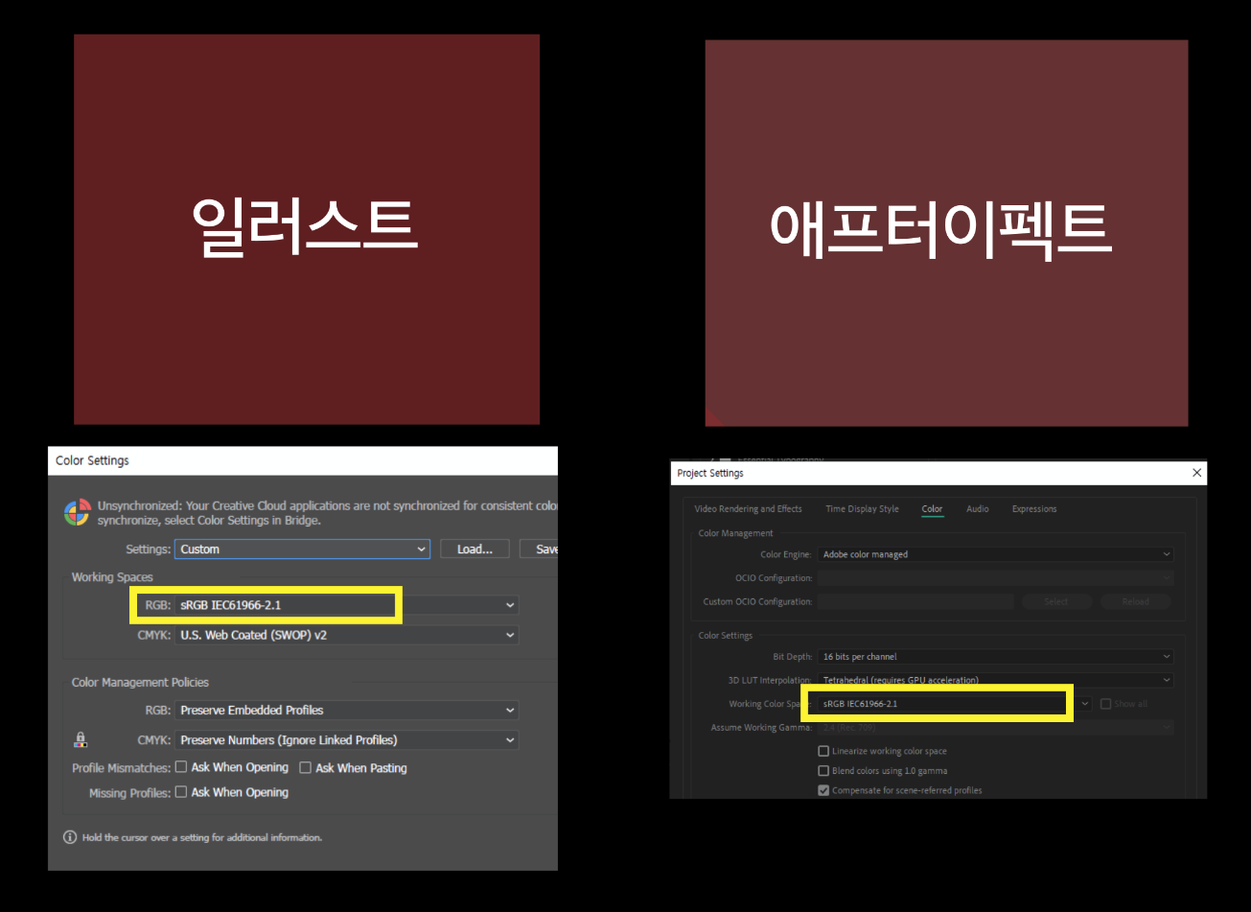Click the OCIO Configuration input field

997,577
